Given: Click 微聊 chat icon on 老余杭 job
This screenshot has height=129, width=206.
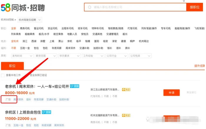Looking at the screenshot, I should 74,86.
